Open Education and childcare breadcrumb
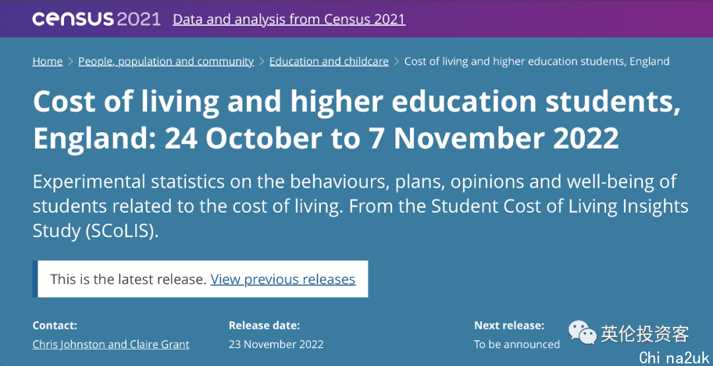 click(329, 61)
